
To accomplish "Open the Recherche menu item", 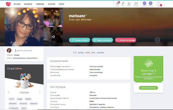I will tap(28, 4).
